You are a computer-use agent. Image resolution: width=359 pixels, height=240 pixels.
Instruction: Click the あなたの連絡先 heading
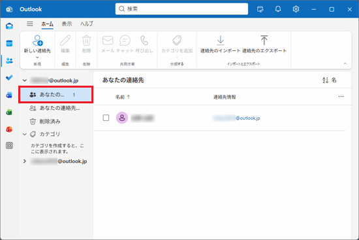point(123,80)
